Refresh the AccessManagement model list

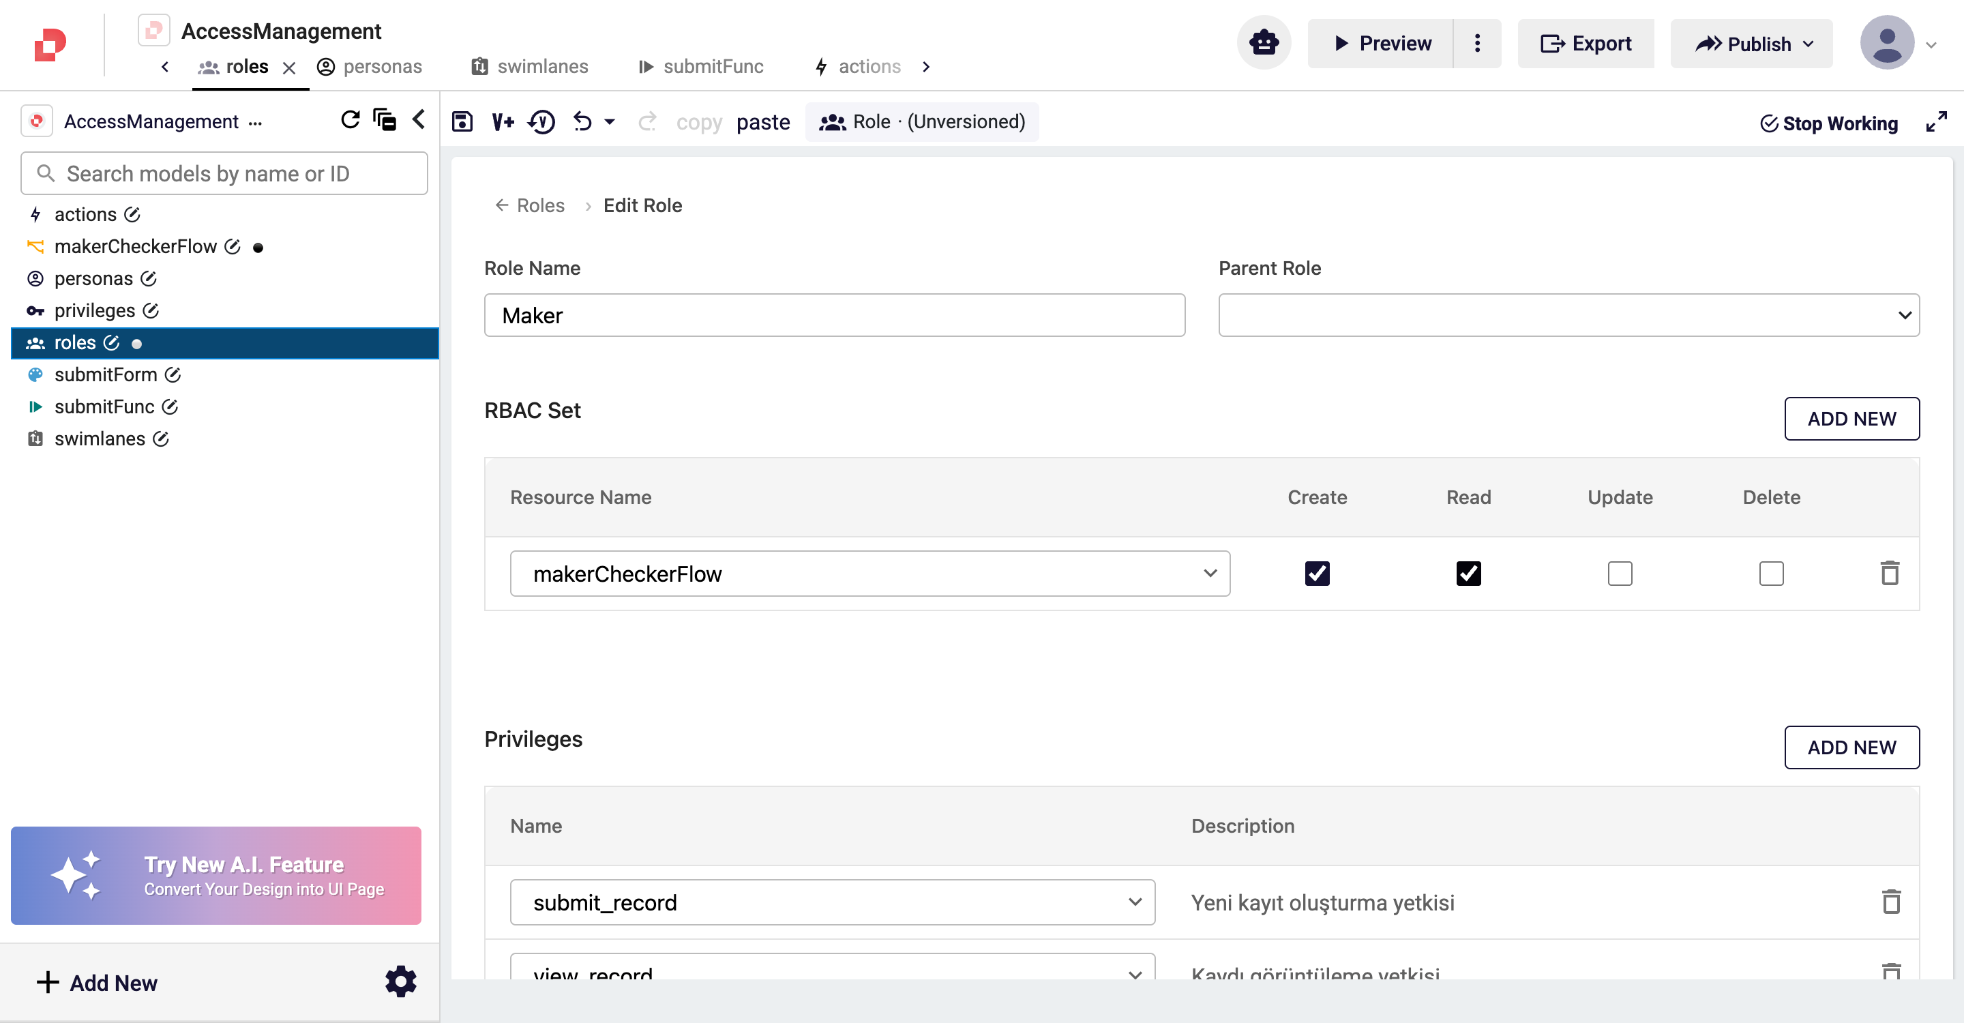click(x=350, y=119)
